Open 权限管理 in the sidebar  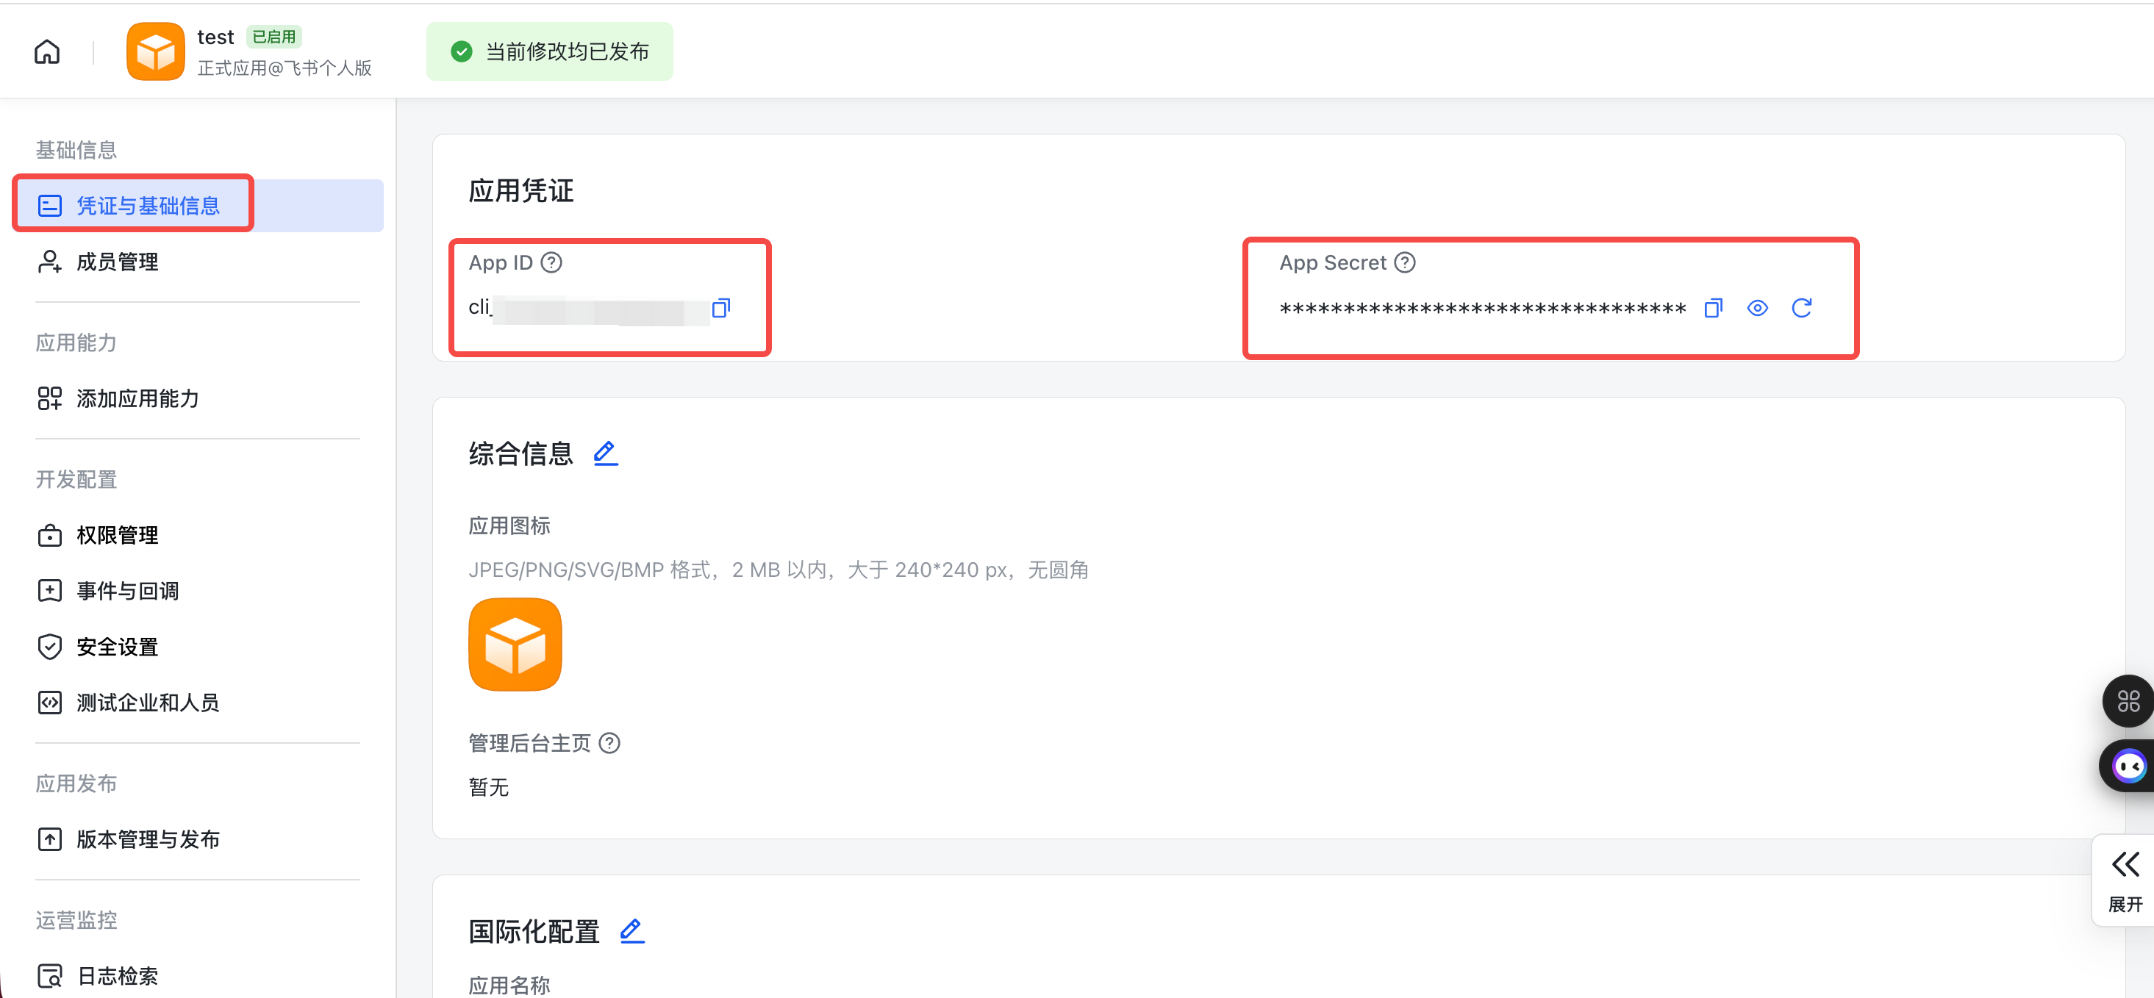coord(116,535)
